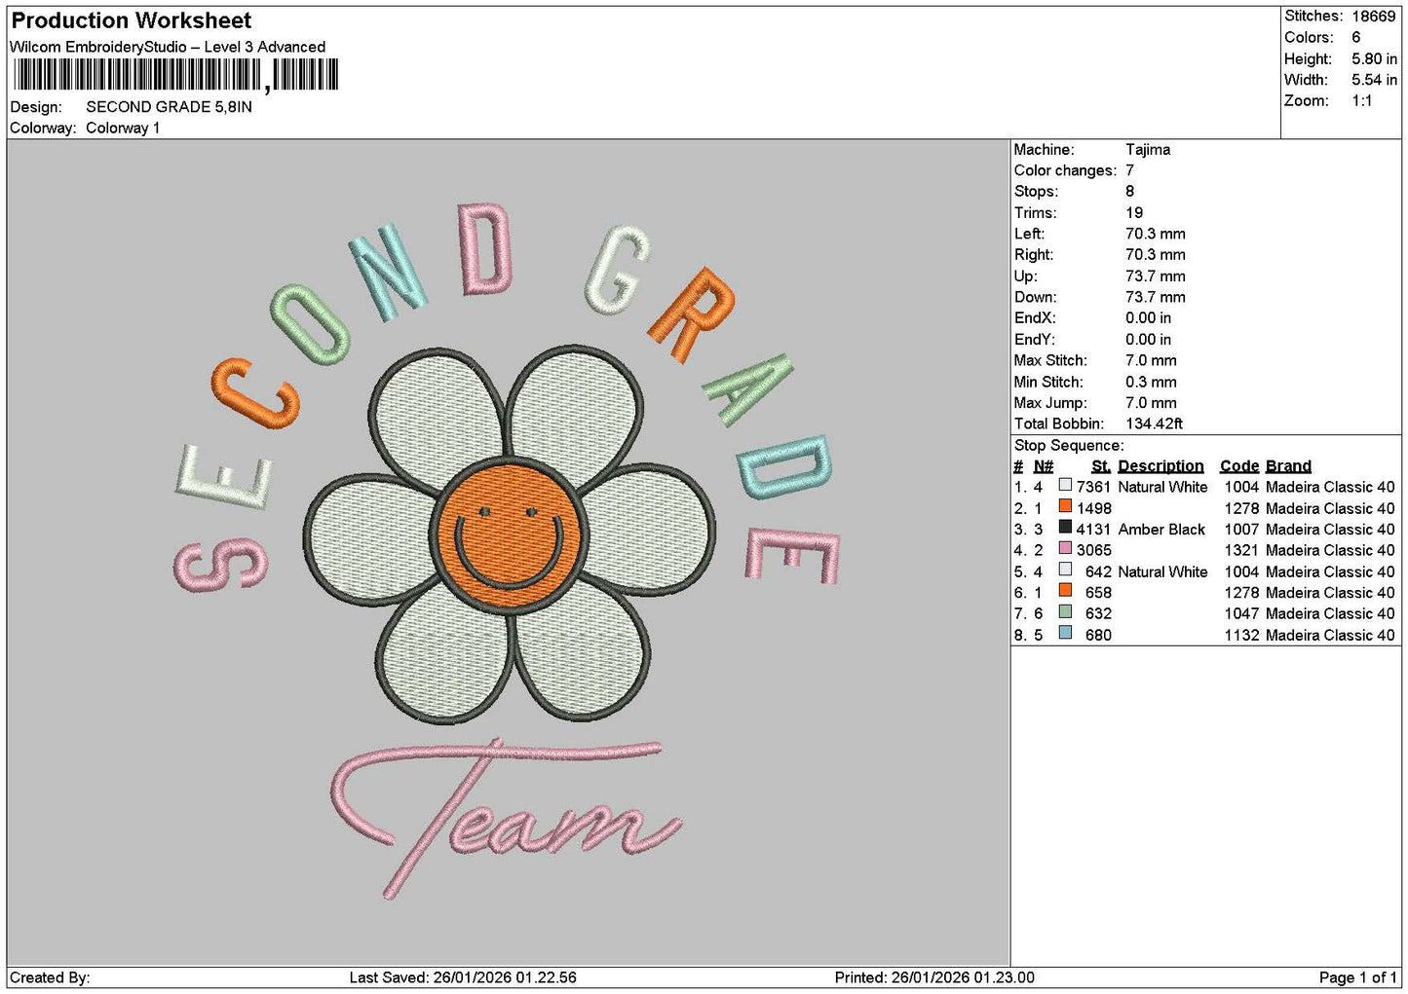Click the white letter G in GRADE
Viewport: 1408px width, 994px height.
[617, 270]
